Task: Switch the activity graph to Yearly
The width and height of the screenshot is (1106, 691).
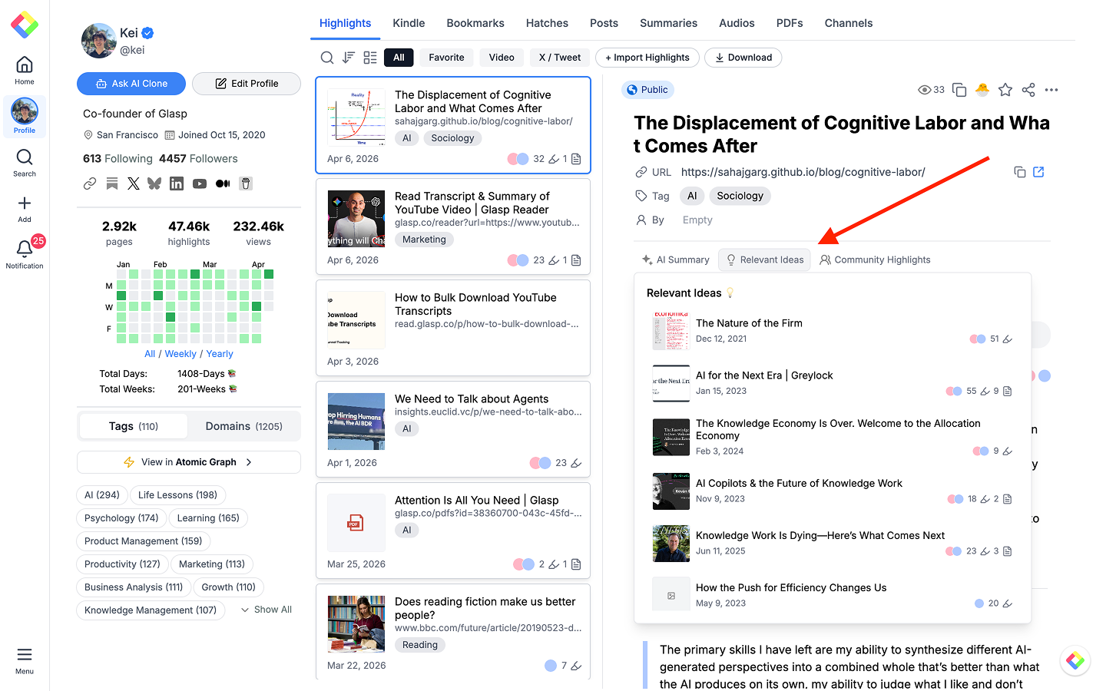Action: coord(220,354)
